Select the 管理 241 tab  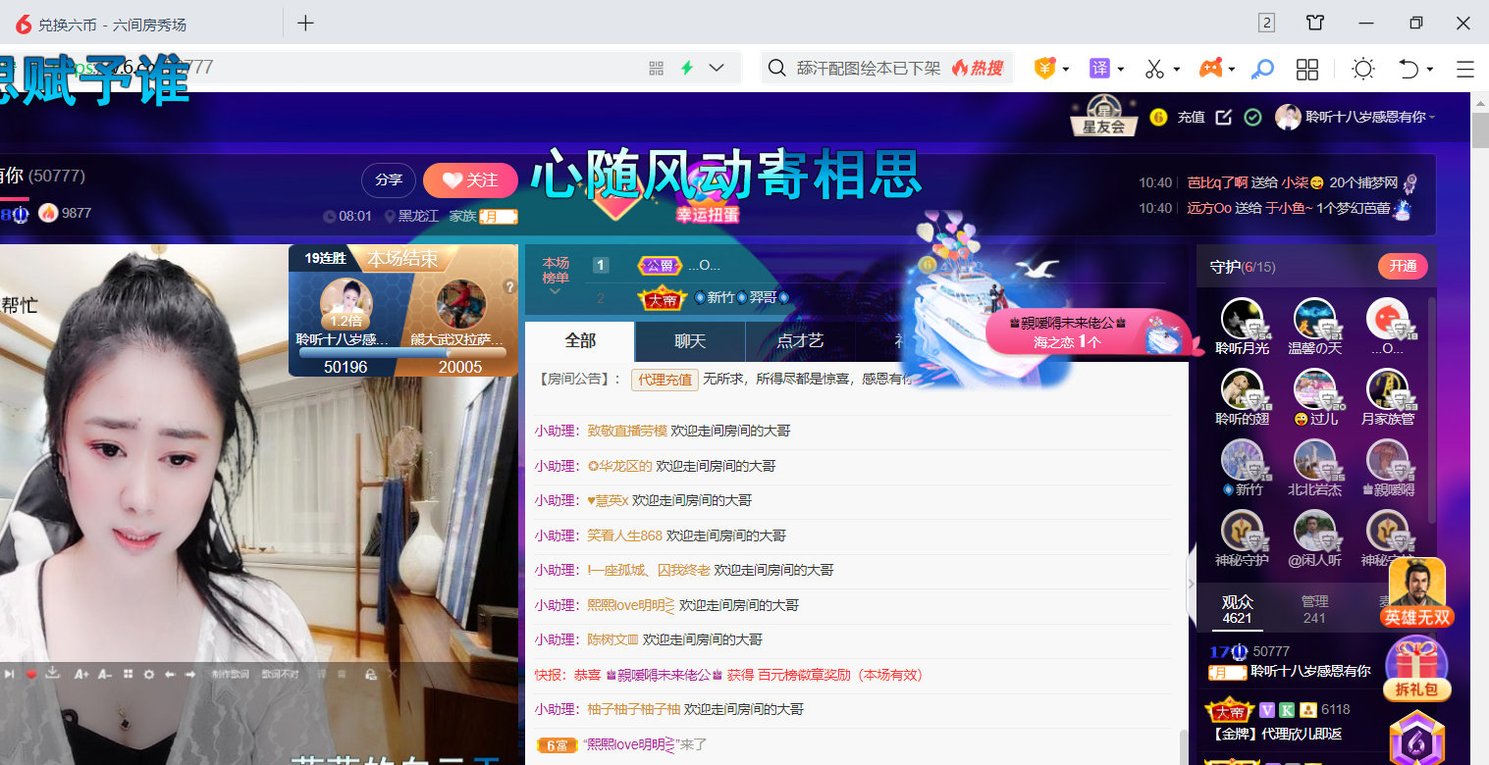pos(1314,609)
